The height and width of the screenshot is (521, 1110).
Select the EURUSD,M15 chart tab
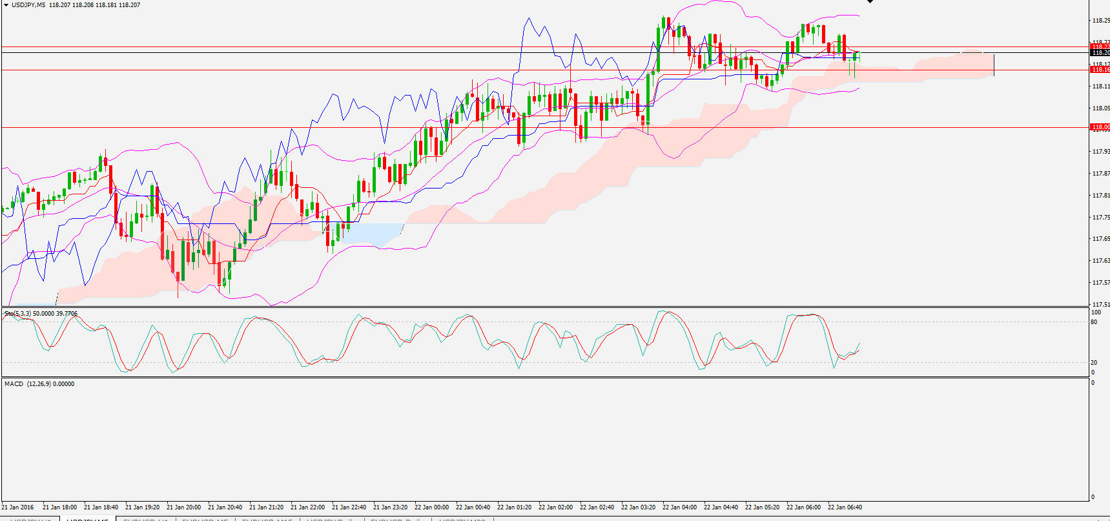[x=267, y=518]
